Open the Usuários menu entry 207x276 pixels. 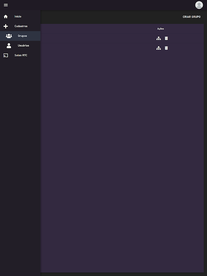click(x=20, y=46)
